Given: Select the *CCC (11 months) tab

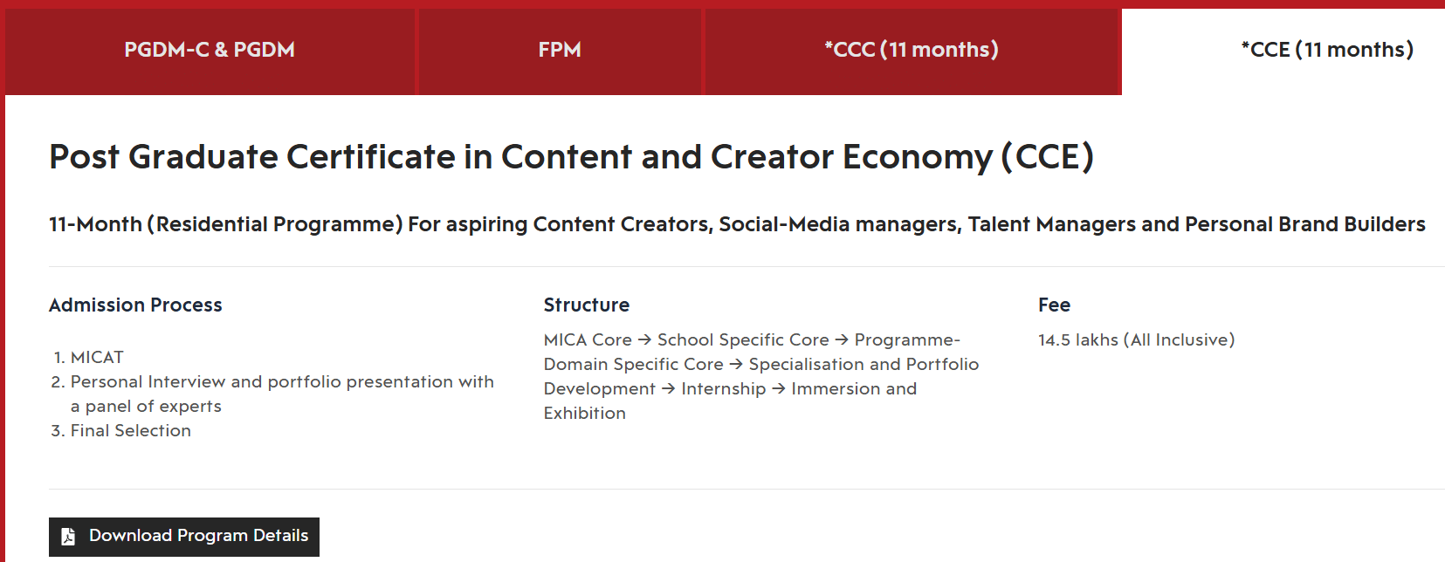Looking at the screenshot, I should coord(912,51).
